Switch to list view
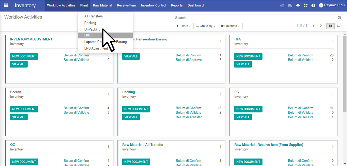 coord(339,26)
